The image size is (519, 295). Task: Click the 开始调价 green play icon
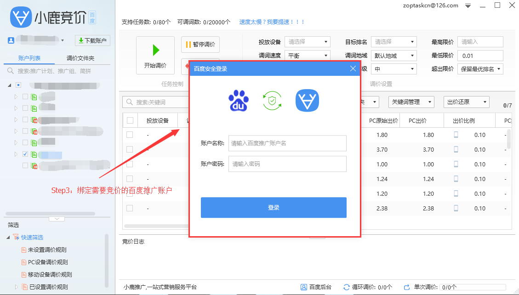[156, 51]
